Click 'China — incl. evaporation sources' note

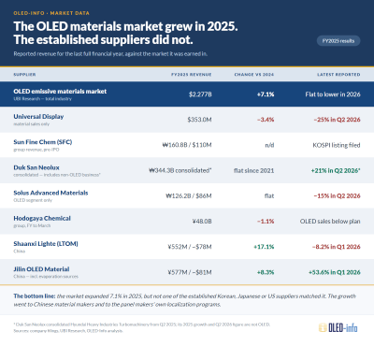coord(46,277)
